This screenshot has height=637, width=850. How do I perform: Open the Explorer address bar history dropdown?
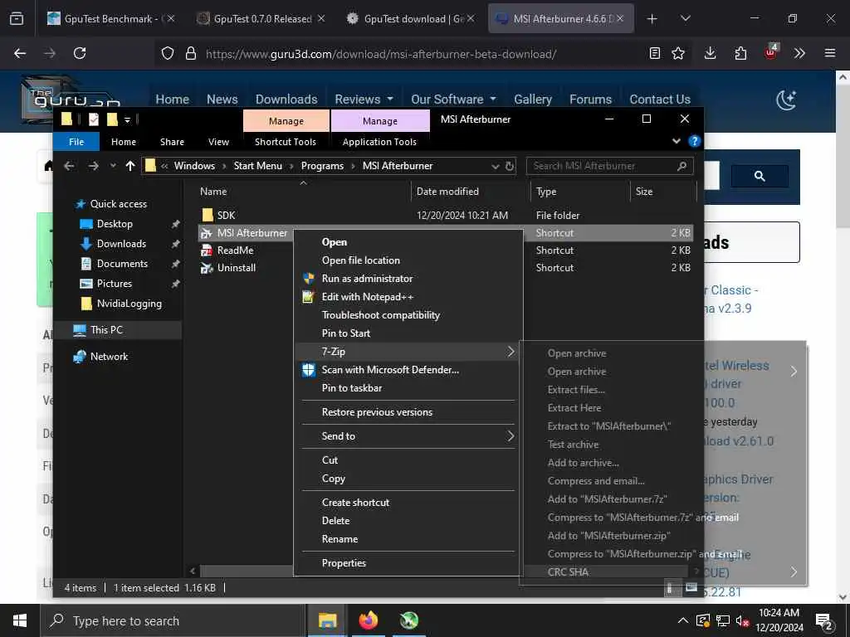click(495, 166)
